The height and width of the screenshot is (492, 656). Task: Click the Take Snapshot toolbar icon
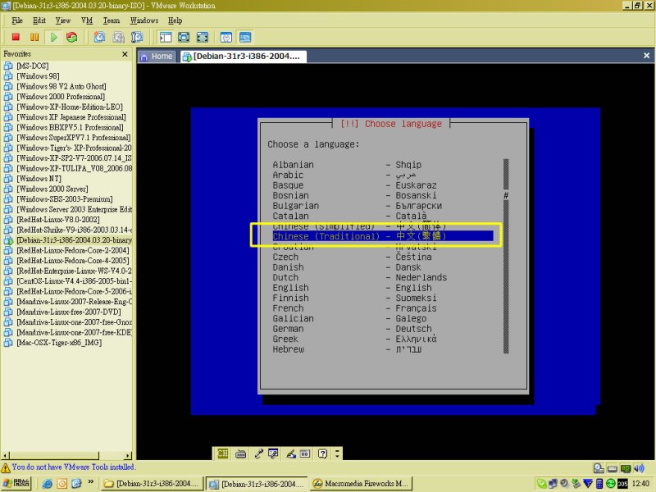click(99, 37)
